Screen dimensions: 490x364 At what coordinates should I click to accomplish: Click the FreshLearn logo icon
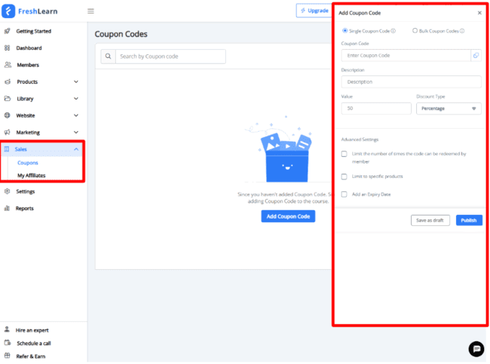point(8,11)
